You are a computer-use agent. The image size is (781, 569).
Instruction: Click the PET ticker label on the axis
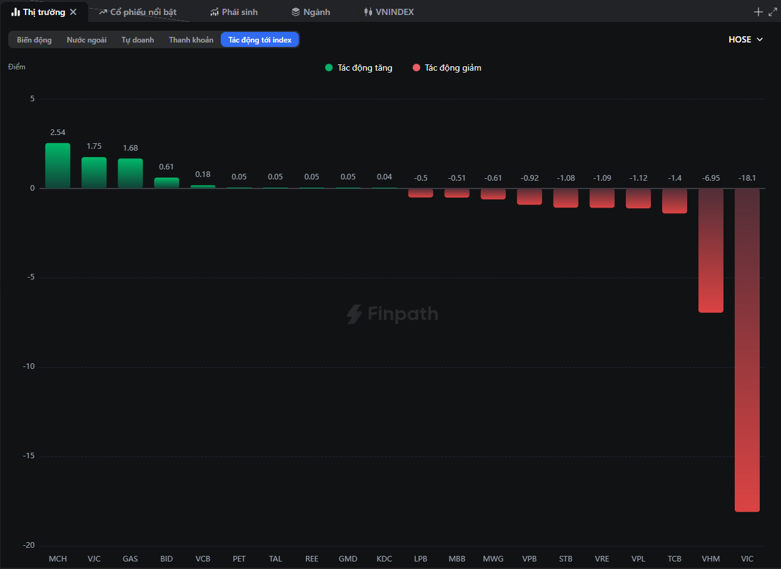239,559
